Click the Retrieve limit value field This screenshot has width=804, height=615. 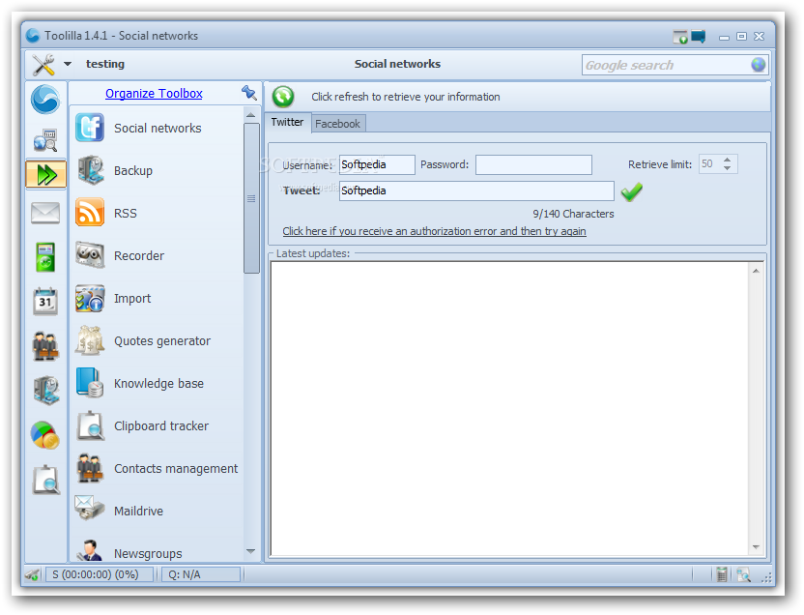tap(709, 164)
